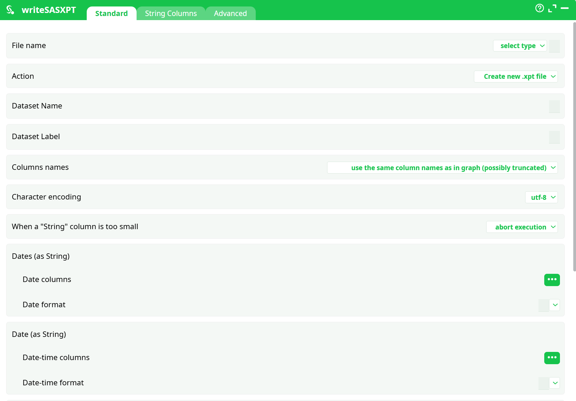
Task: Open Date-time columns selector with ellipsis button
Action: [x=552, y=358]
